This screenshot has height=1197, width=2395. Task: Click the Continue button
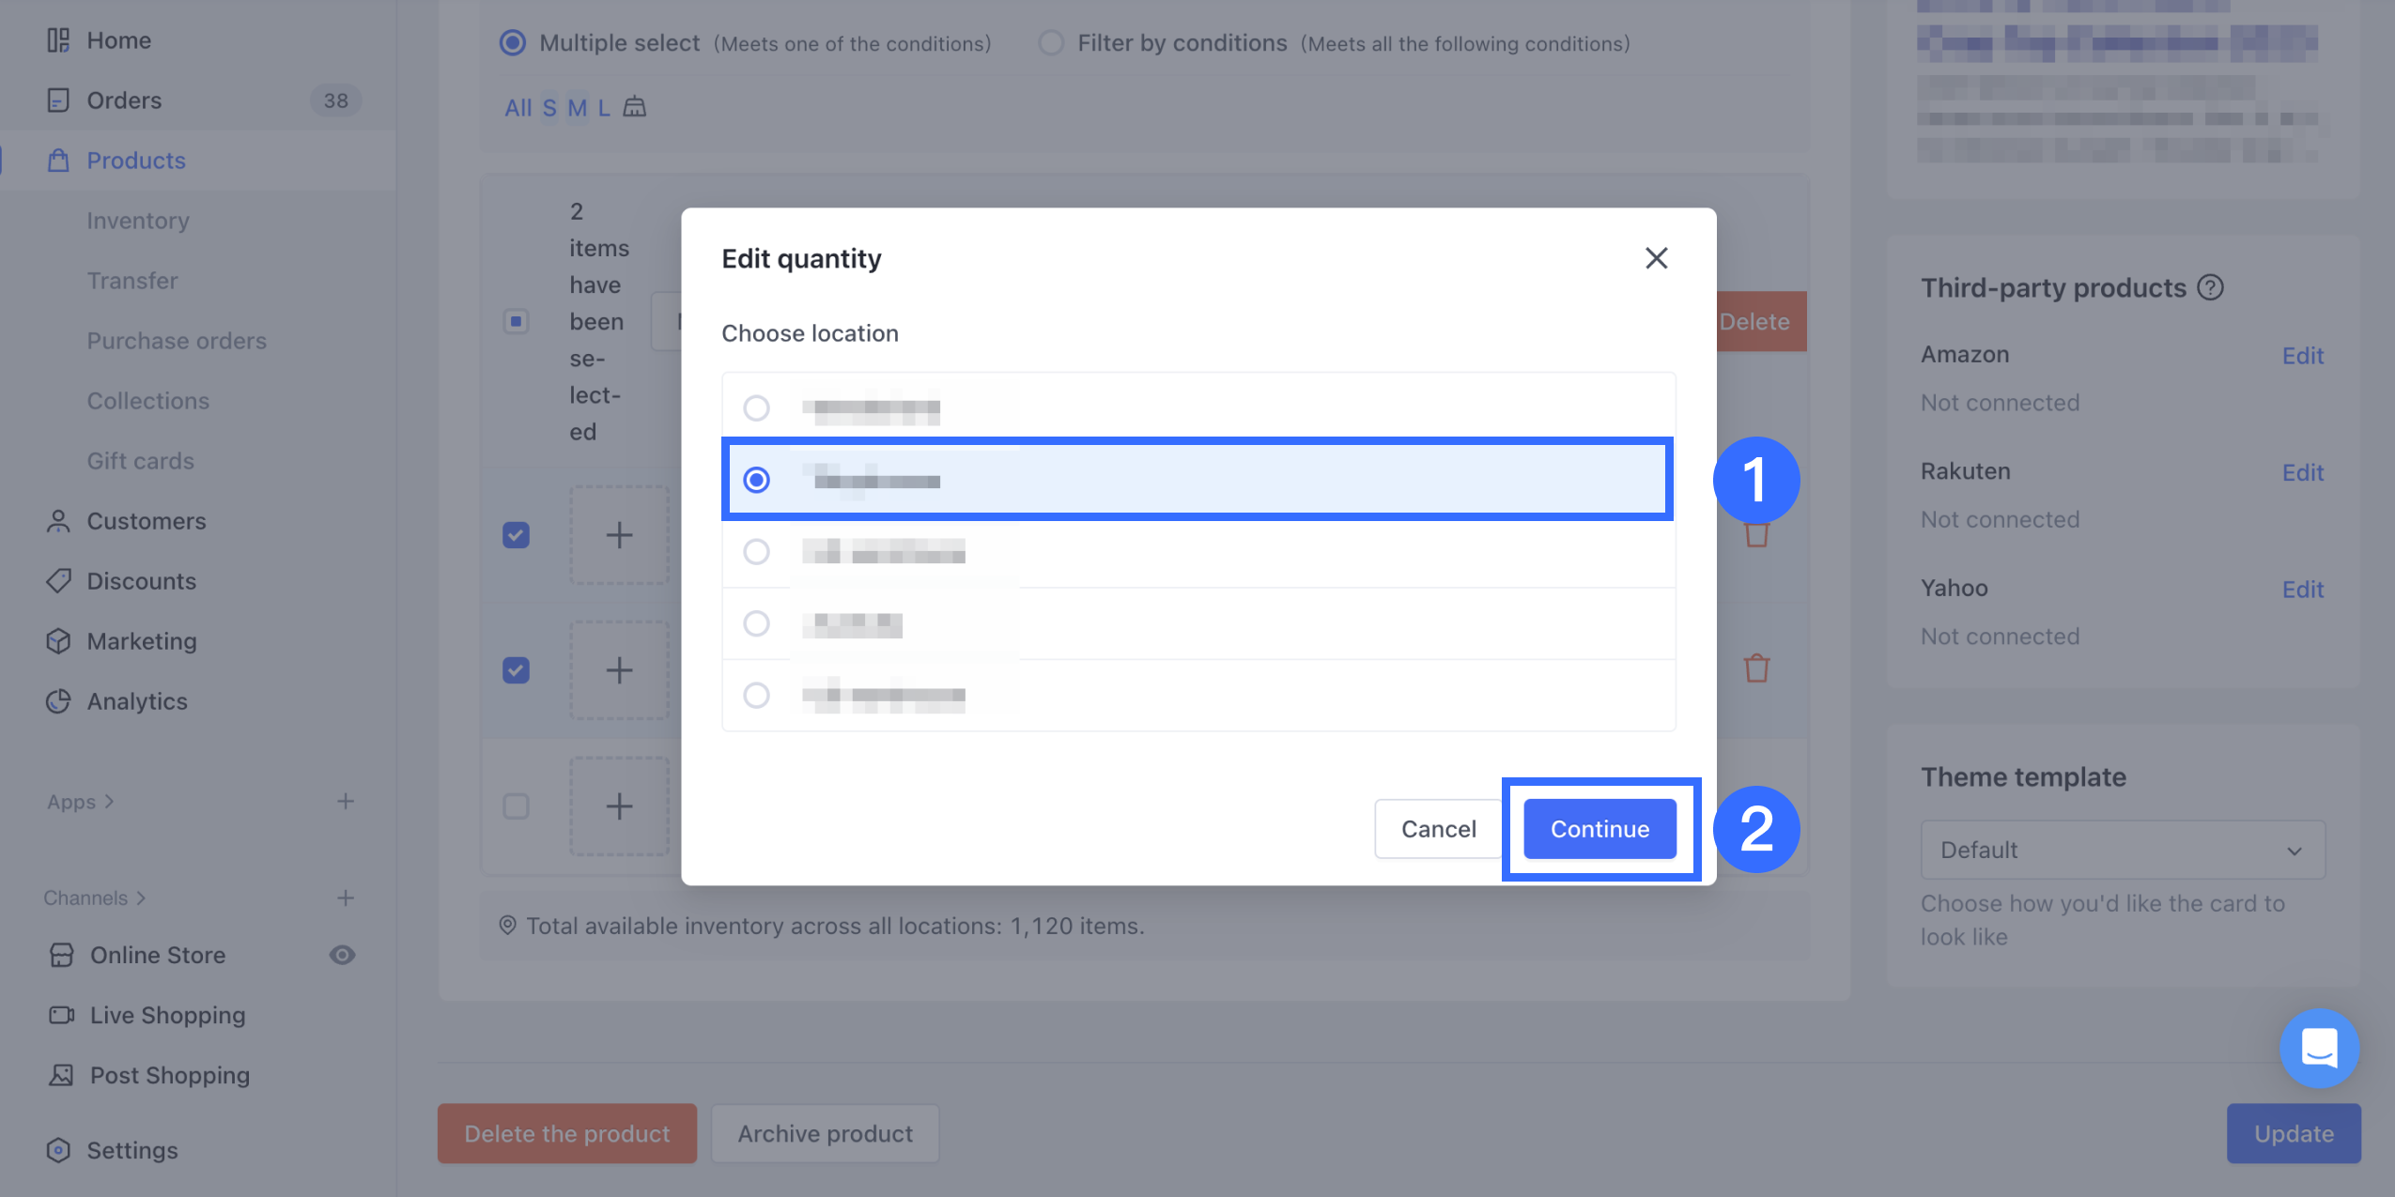pyautogui.click(x=1599, y=829)
